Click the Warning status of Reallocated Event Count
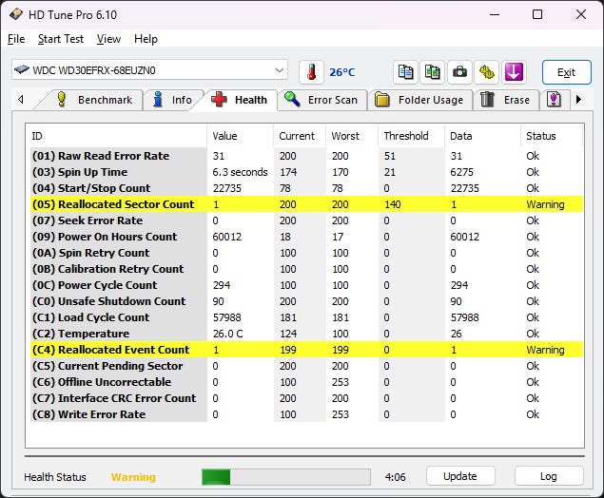 (545, 350)
